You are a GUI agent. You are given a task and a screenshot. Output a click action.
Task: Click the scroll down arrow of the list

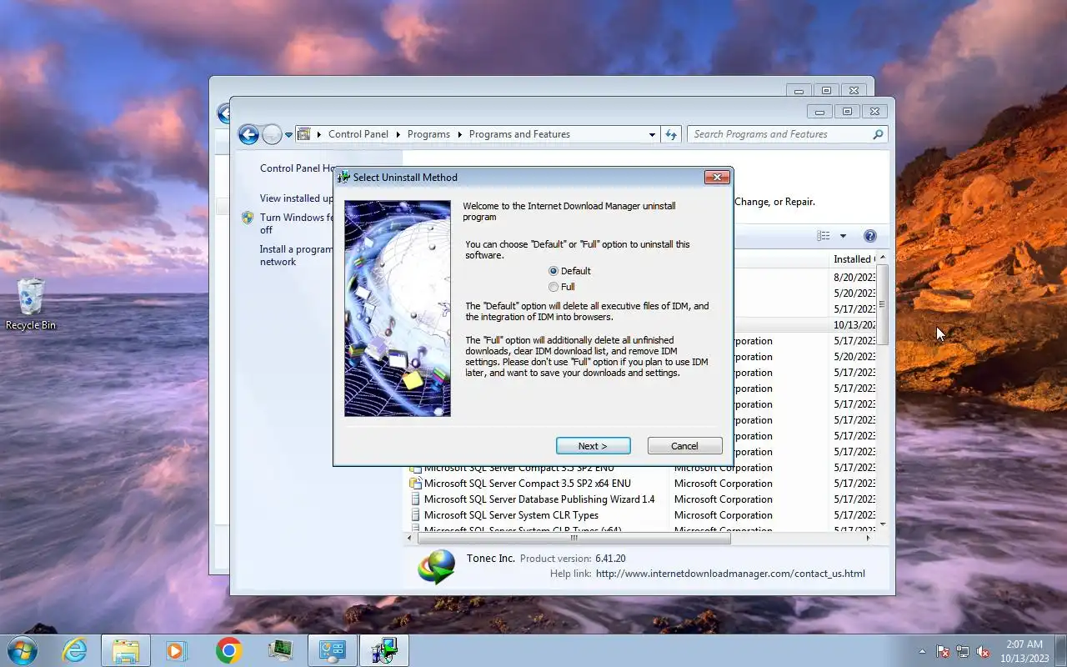pyautogui.click(x=883, y=524)
